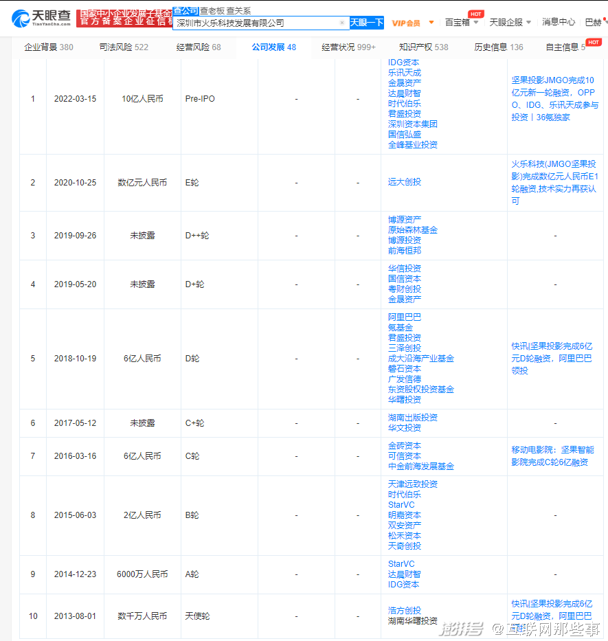Select the round cell Pre-IPO
This screenshot has width=608, height=641.
click(x=200, y=99)
